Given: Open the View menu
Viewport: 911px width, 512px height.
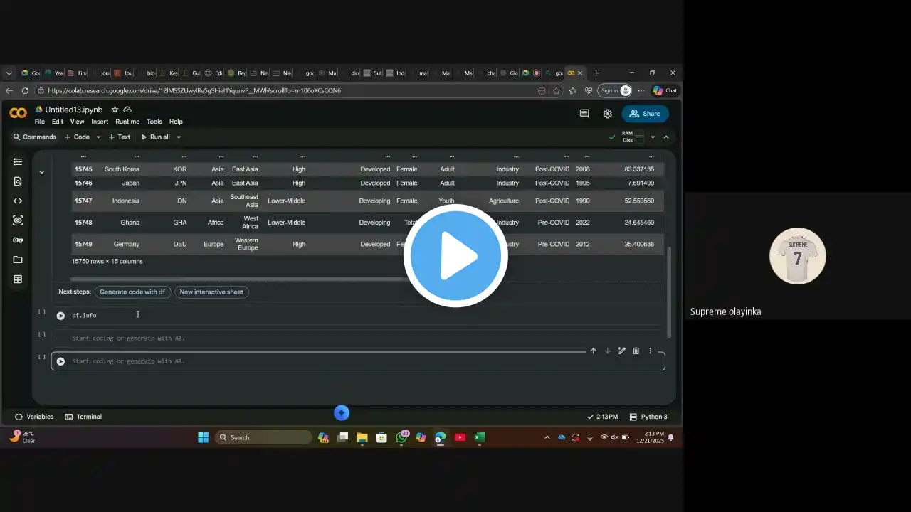Looking at the screenshot, I should click(x=77, y=122).
